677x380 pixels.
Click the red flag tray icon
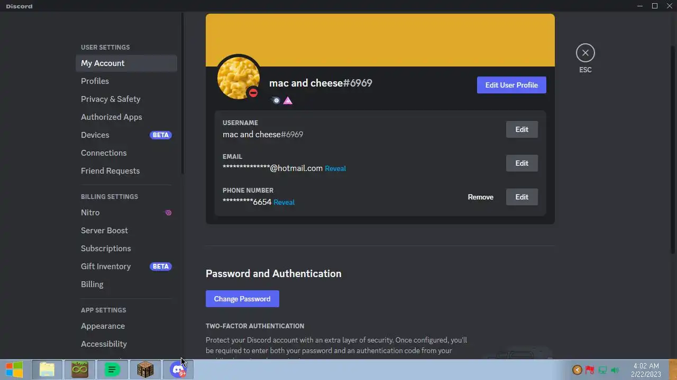[590, 370]
